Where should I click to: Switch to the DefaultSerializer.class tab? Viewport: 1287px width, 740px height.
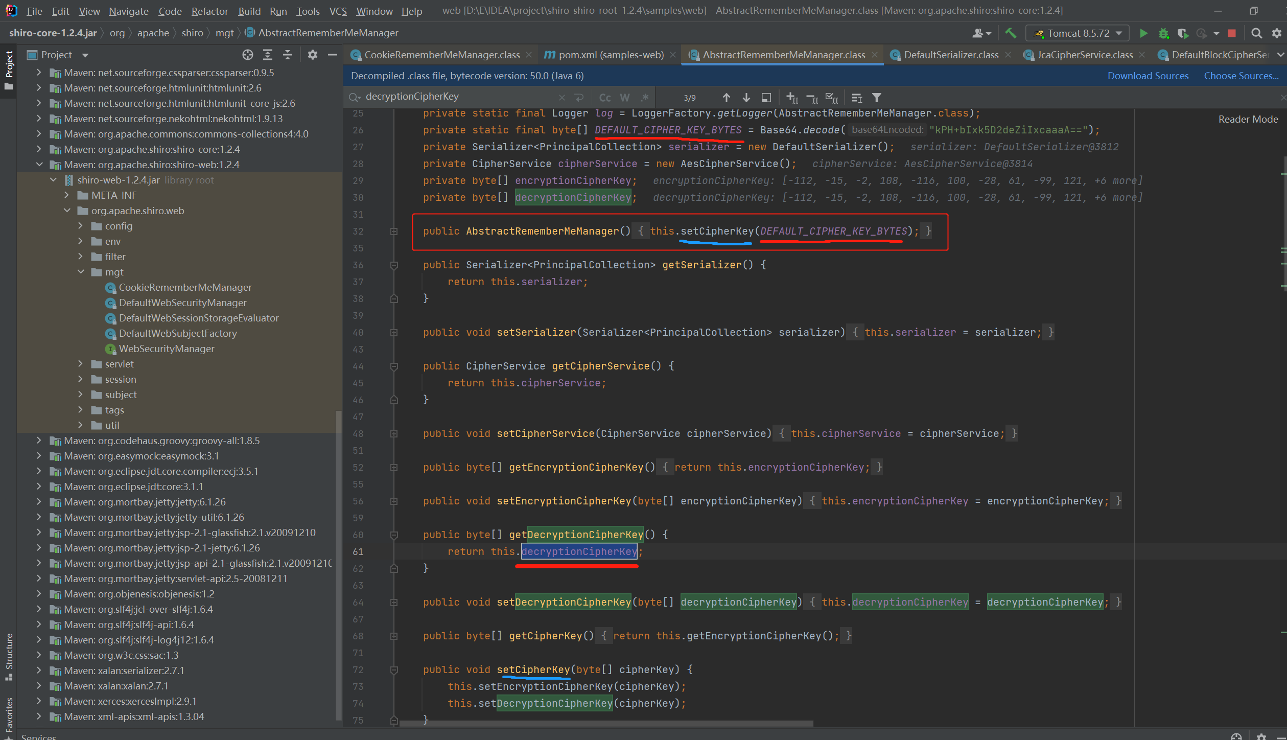[x=950, y=55]
